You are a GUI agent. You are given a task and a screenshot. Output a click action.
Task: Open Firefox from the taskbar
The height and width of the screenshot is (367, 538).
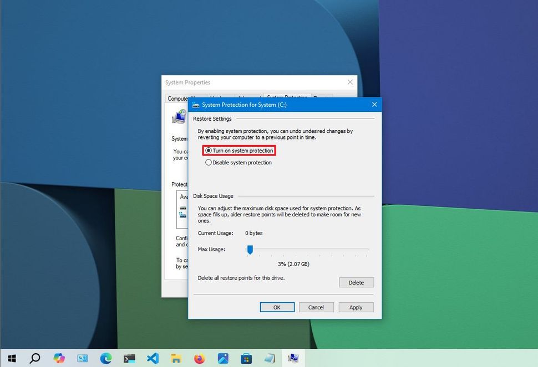pyautogui.click(x=199, y=358)
